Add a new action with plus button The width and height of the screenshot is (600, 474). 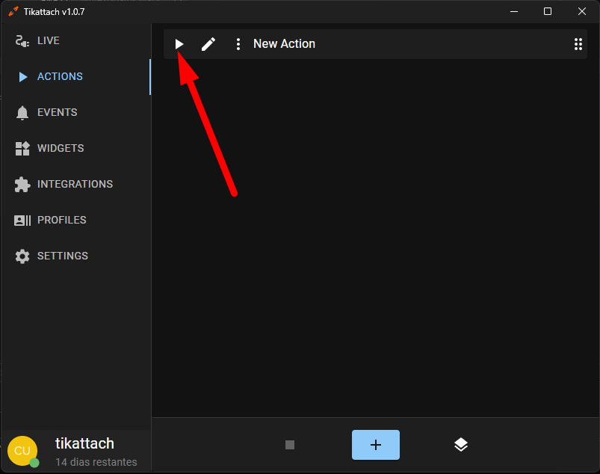point(375,445)
